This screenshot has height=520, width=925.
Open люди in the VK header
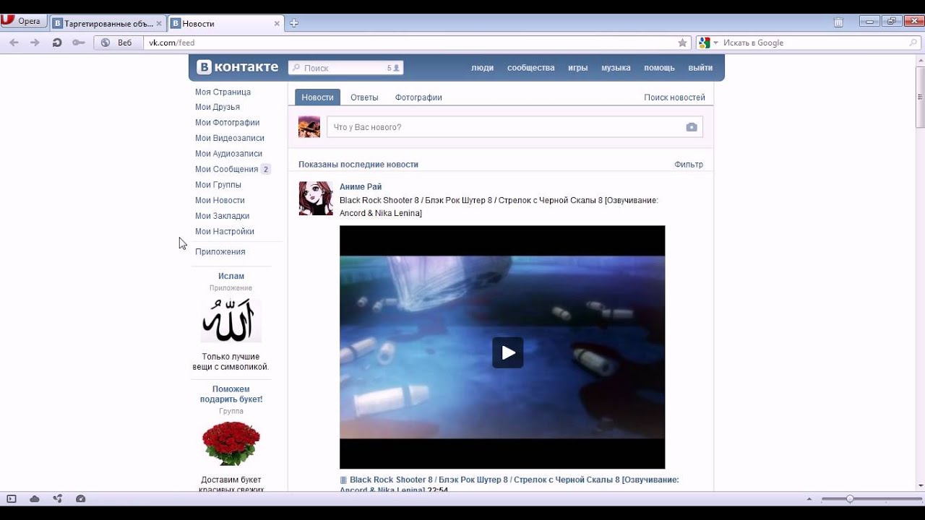pos(482,68)
